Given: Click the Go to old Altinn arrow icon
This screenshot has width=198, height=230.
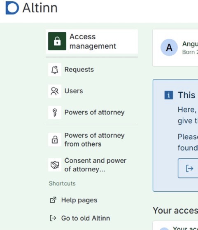Looking at the screenshot, I should (x=53, y=218).
